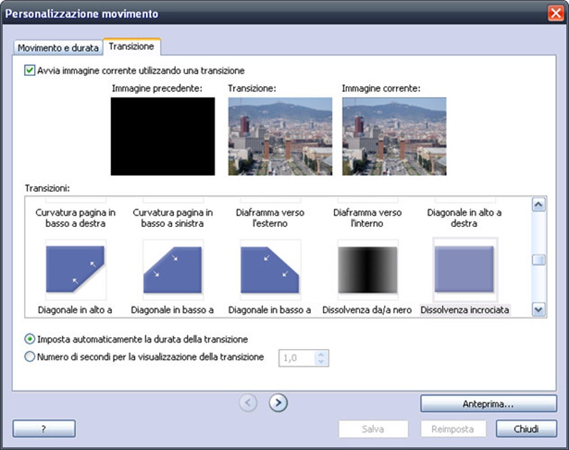Choose the third diagonal transition icon with down-left arrows

tap(270, 269)
